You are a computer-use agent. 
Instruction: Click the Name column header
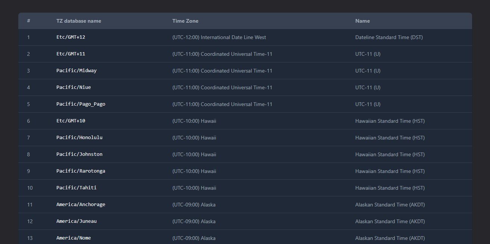coord(362,21)
